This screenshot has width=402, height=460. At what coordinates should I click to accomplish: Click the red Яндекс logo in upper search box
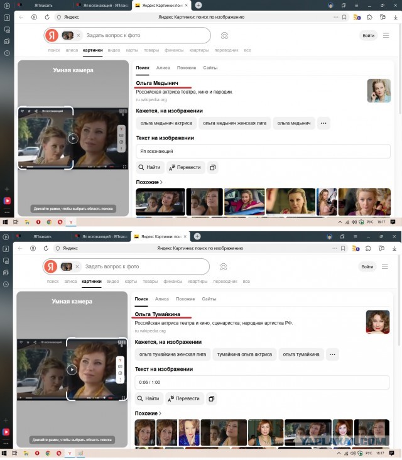(52, 35)
